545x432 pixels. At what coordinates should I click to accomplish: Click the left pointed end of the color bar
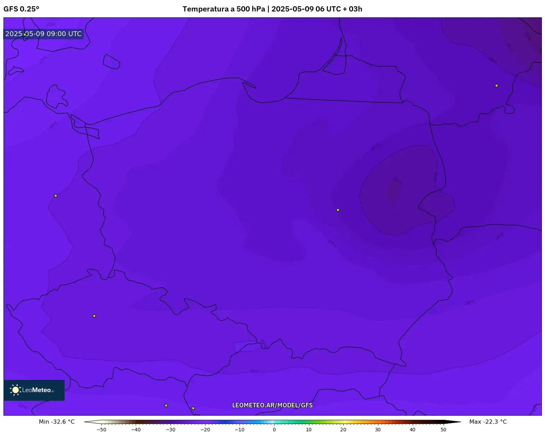coord(93,422)
